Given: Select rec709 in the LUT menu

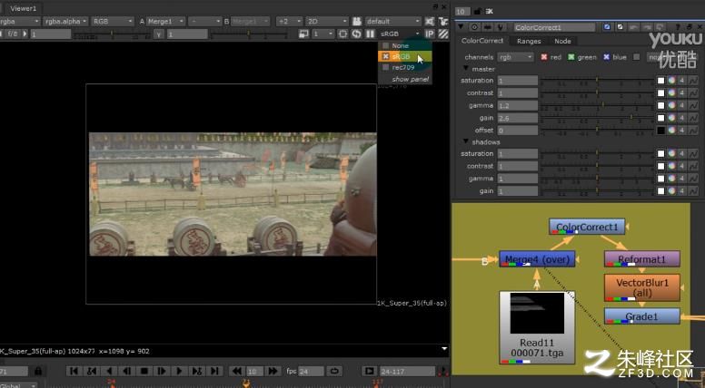Looking at the screenshot, I should (x=404, y=67).
